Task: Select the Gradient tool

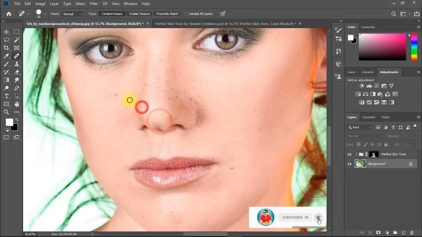Action: point(7,80)
